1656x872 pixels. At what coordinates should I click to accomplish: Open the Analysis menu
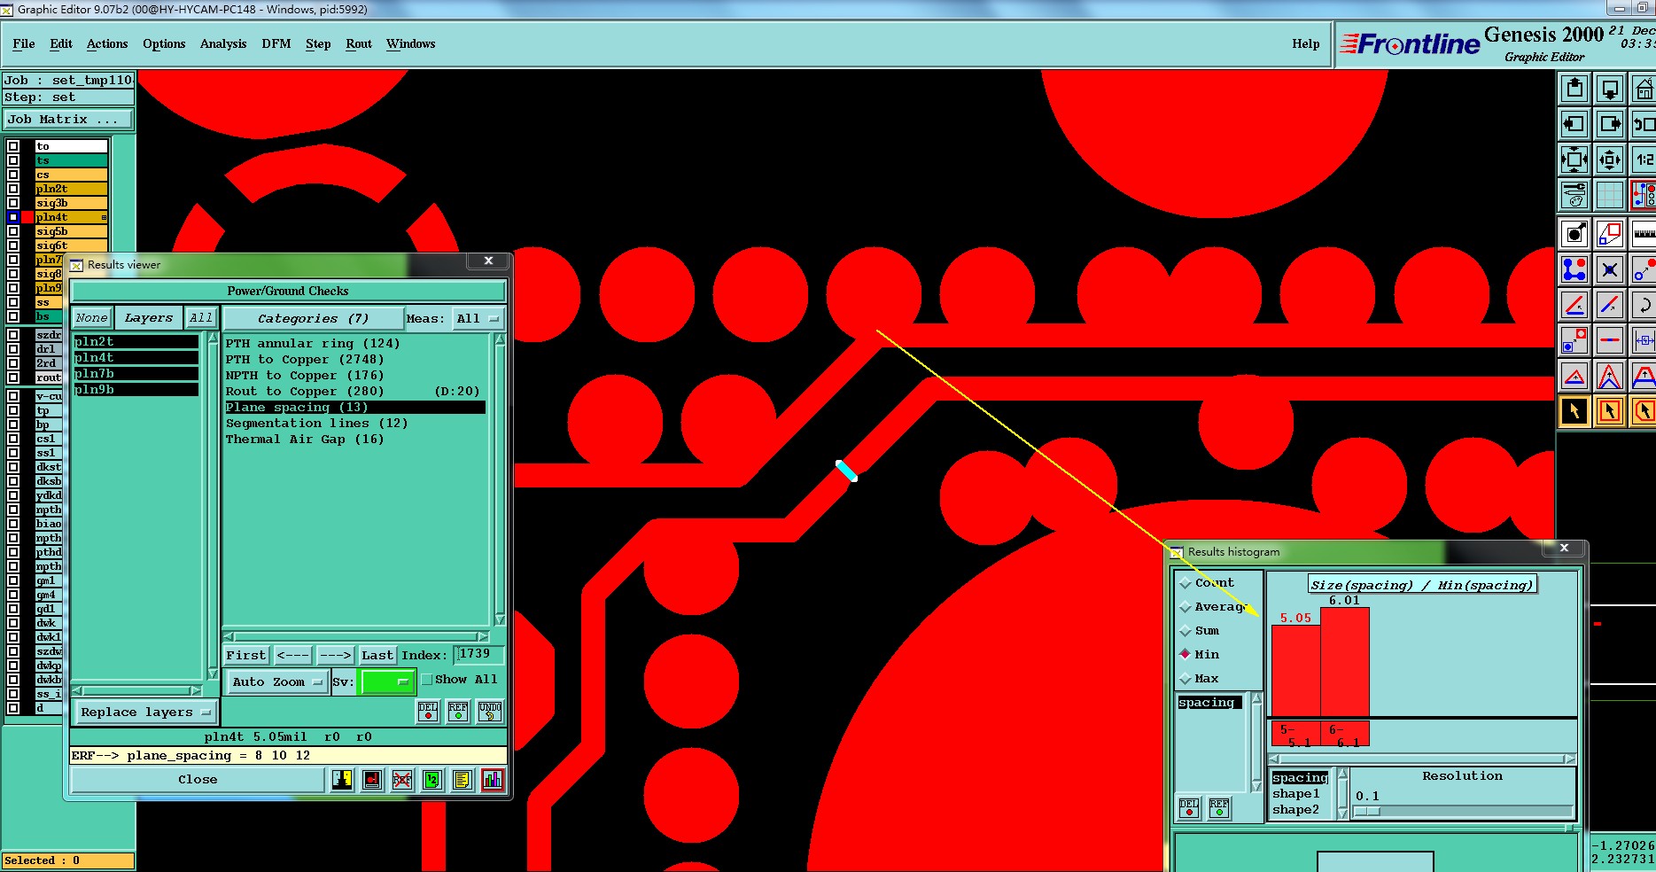[x=223, y=43]
